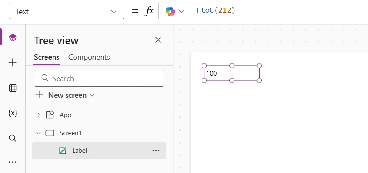The width and height of the screenshot is (368, 173).
Task: Select the Screens tab
Action: tap(47, 57)
